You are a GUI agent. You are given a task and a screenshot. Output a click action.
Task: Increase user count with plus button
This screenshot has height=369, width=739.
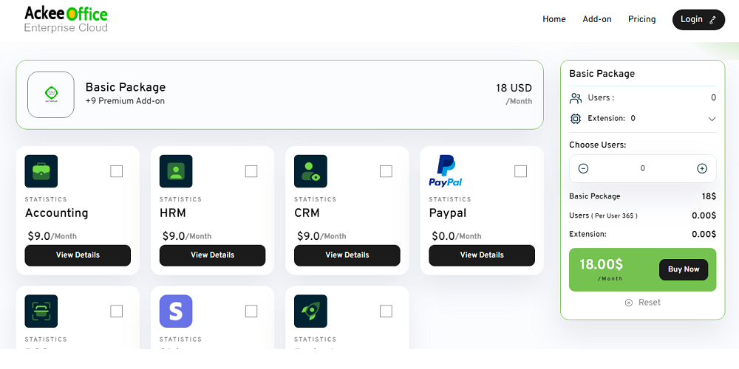[702, 168]
